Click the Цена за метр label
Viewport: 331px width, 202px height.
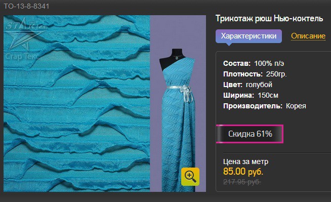[245, 161]
